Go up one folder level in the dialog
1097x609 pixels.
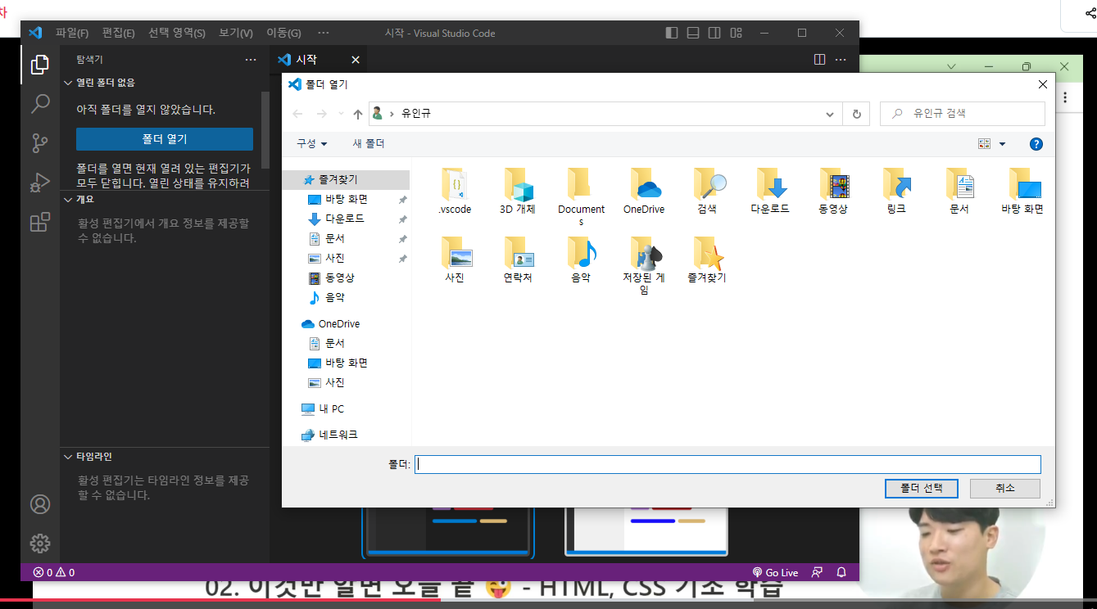(x=357, y=114)
